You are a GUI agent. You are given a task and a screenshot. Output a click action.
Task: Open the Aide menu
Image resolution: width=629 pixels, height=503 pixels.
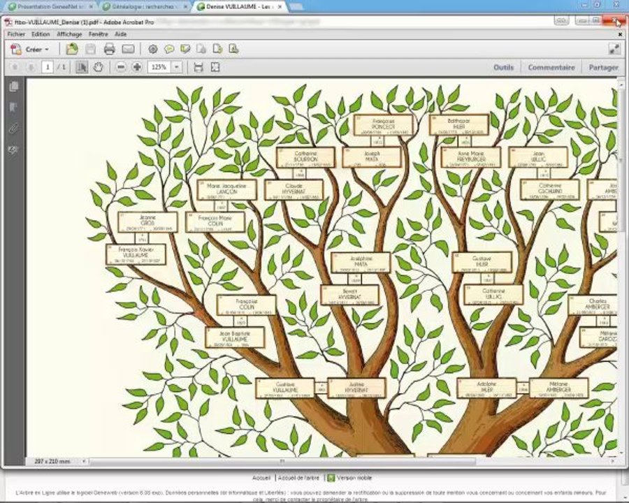pos(120,34)
